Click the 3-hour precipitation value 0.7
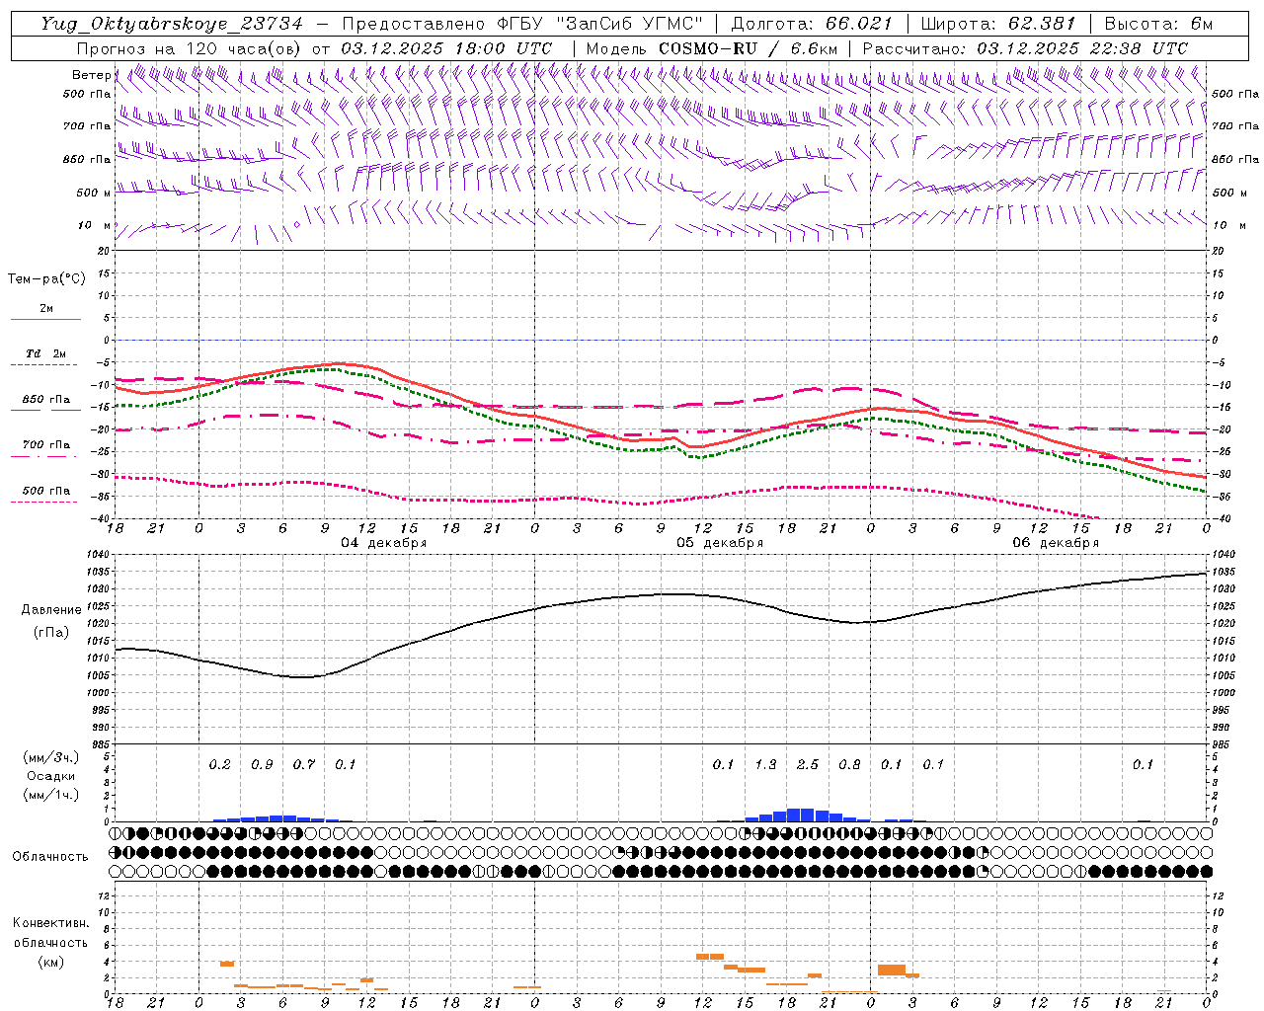This screenshot has width=1264, height=1011. click(x=304, y=765)
